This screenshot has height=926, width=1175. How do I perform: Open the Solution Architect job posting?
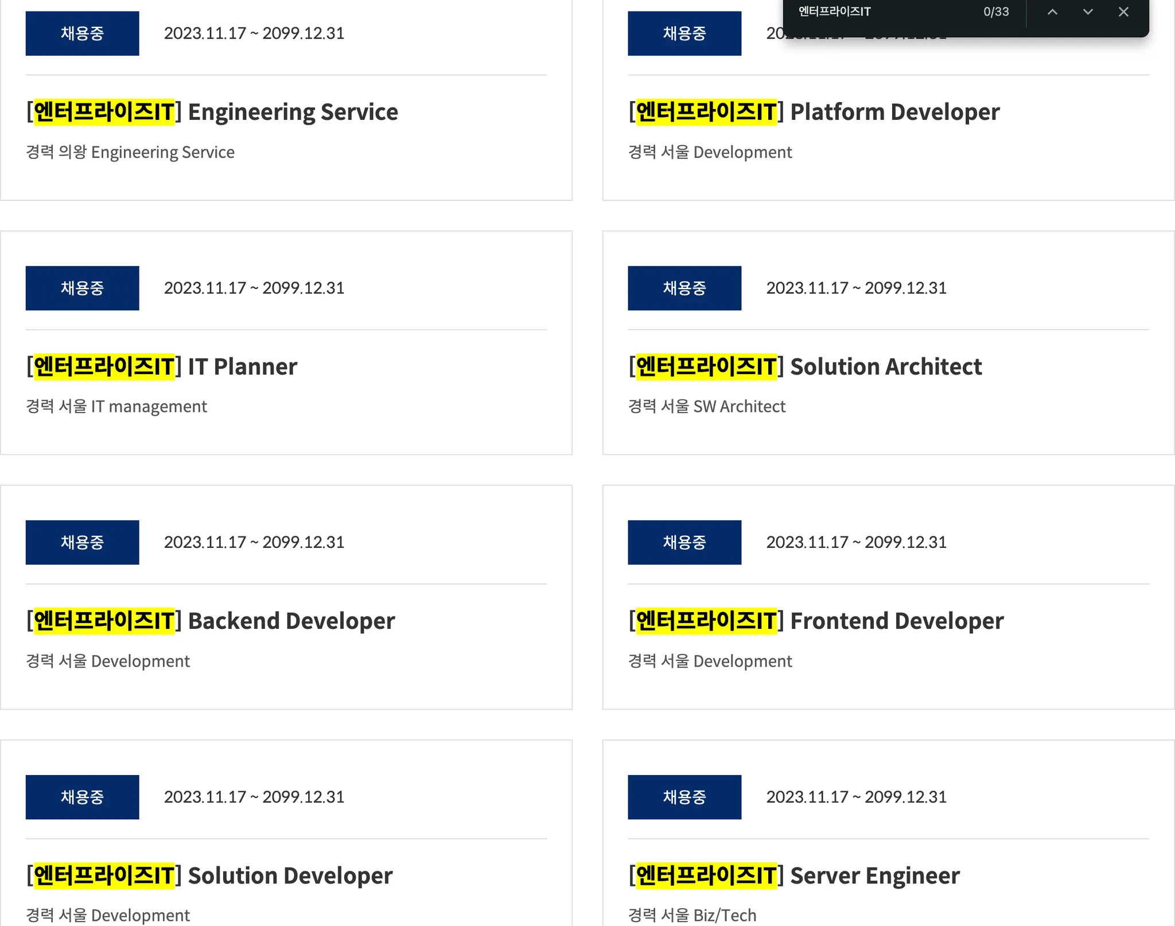click(x=805, y=367)
